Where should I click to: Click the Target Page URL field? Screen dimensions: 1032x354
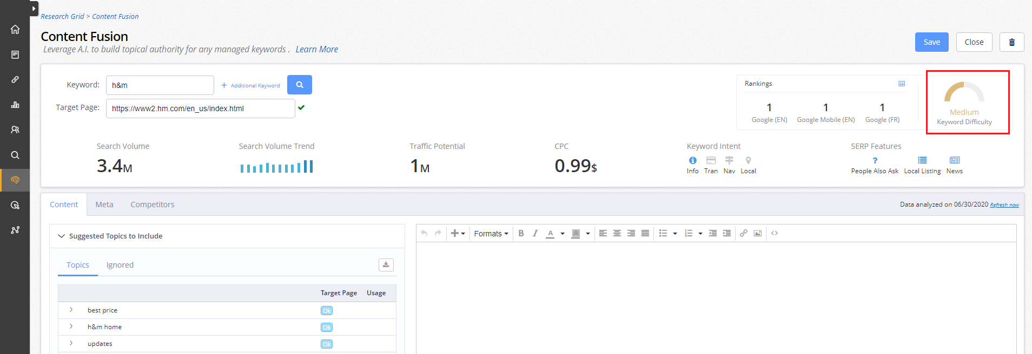coord(201,108)
